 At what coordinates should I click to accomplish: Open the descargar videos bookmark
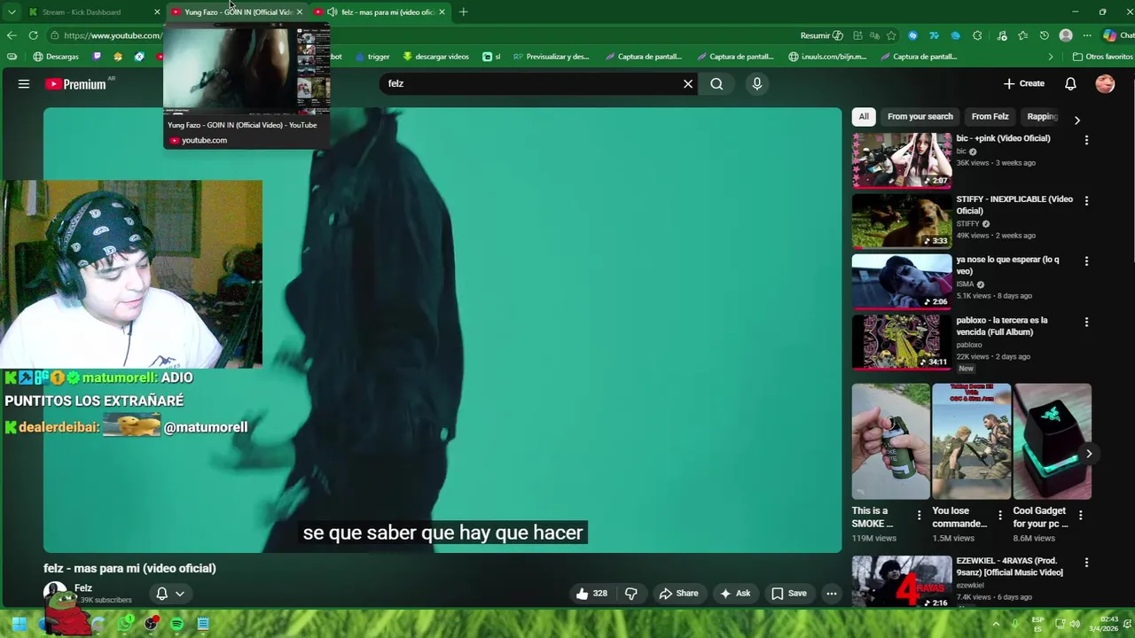435,57
